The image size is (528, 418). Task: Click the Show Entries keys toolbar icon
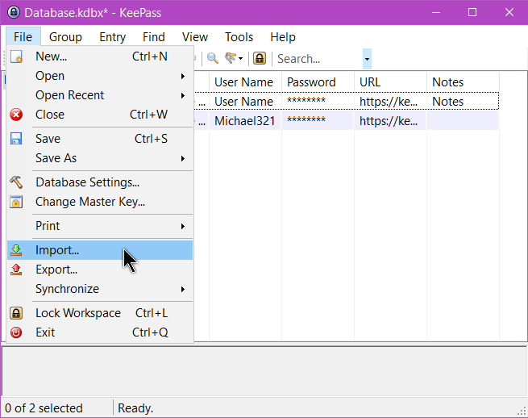click(231, 58)
